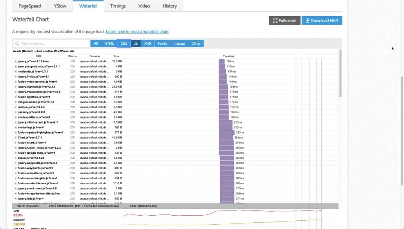Switch to the Timings tab
The width and height of the screenshot is (404, 229).
117,6
